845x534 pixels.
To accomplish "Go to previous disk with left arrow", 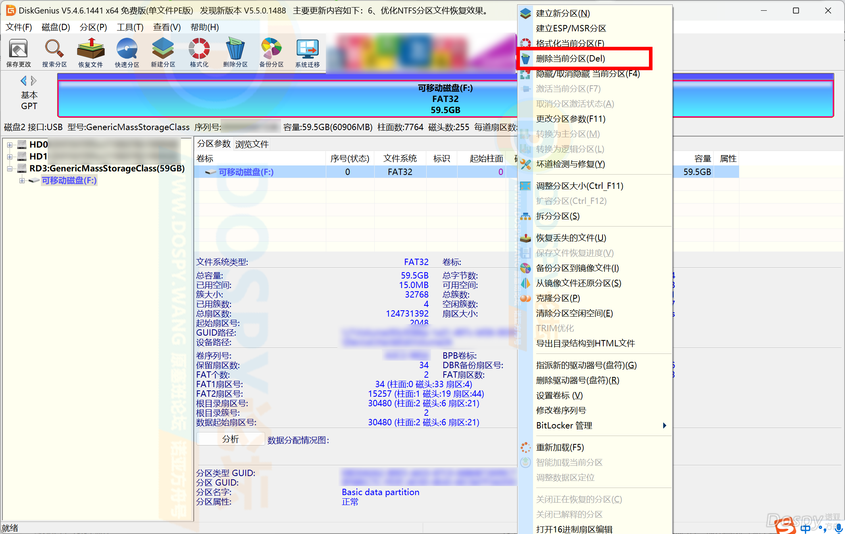I will (x=23, y=81).
